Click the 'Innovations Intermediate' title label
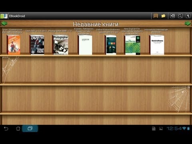192x144 pixels. tap(156, 31)
